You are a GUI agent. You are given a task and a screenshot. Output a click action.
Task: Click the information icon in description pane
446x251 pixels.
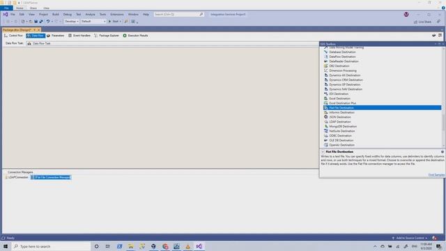tap(443, 152)
